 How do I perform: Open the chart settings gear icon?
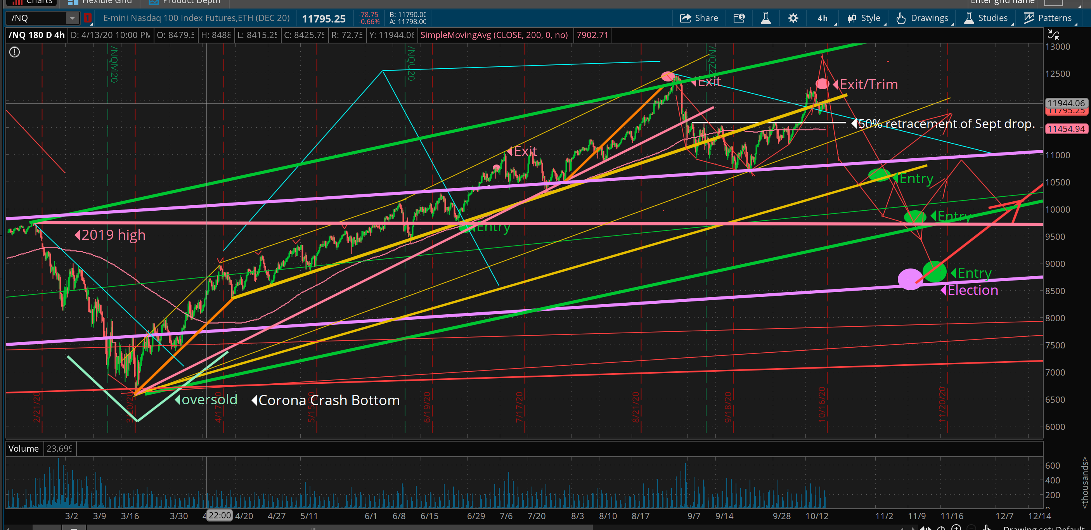click(x=793, y=18)
